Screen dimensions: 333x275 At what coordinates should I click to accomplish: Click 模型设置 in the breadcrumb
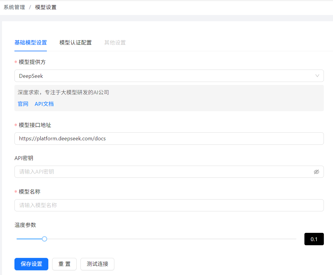pyautogui.click(x=46, y=7)
